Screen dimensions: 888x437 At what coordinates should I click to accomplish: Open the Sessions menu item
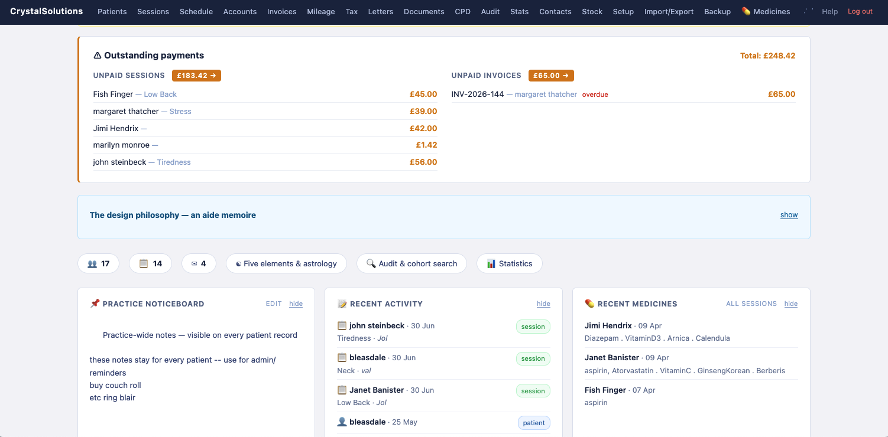click(153, 11)
